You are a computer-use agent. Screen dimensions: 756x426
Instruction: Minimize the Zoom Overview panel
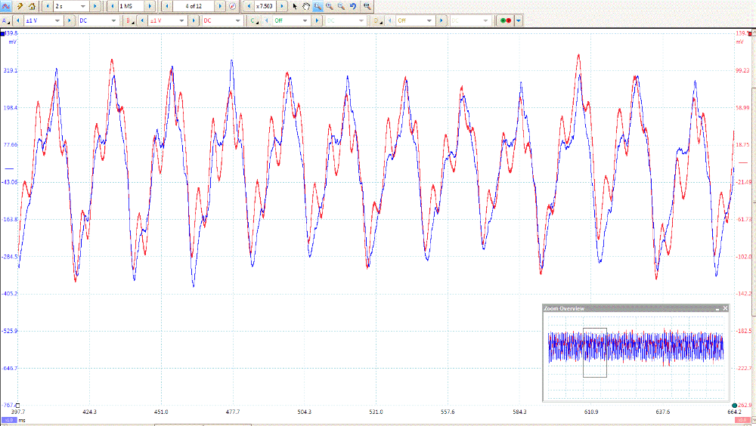(717, 308)
